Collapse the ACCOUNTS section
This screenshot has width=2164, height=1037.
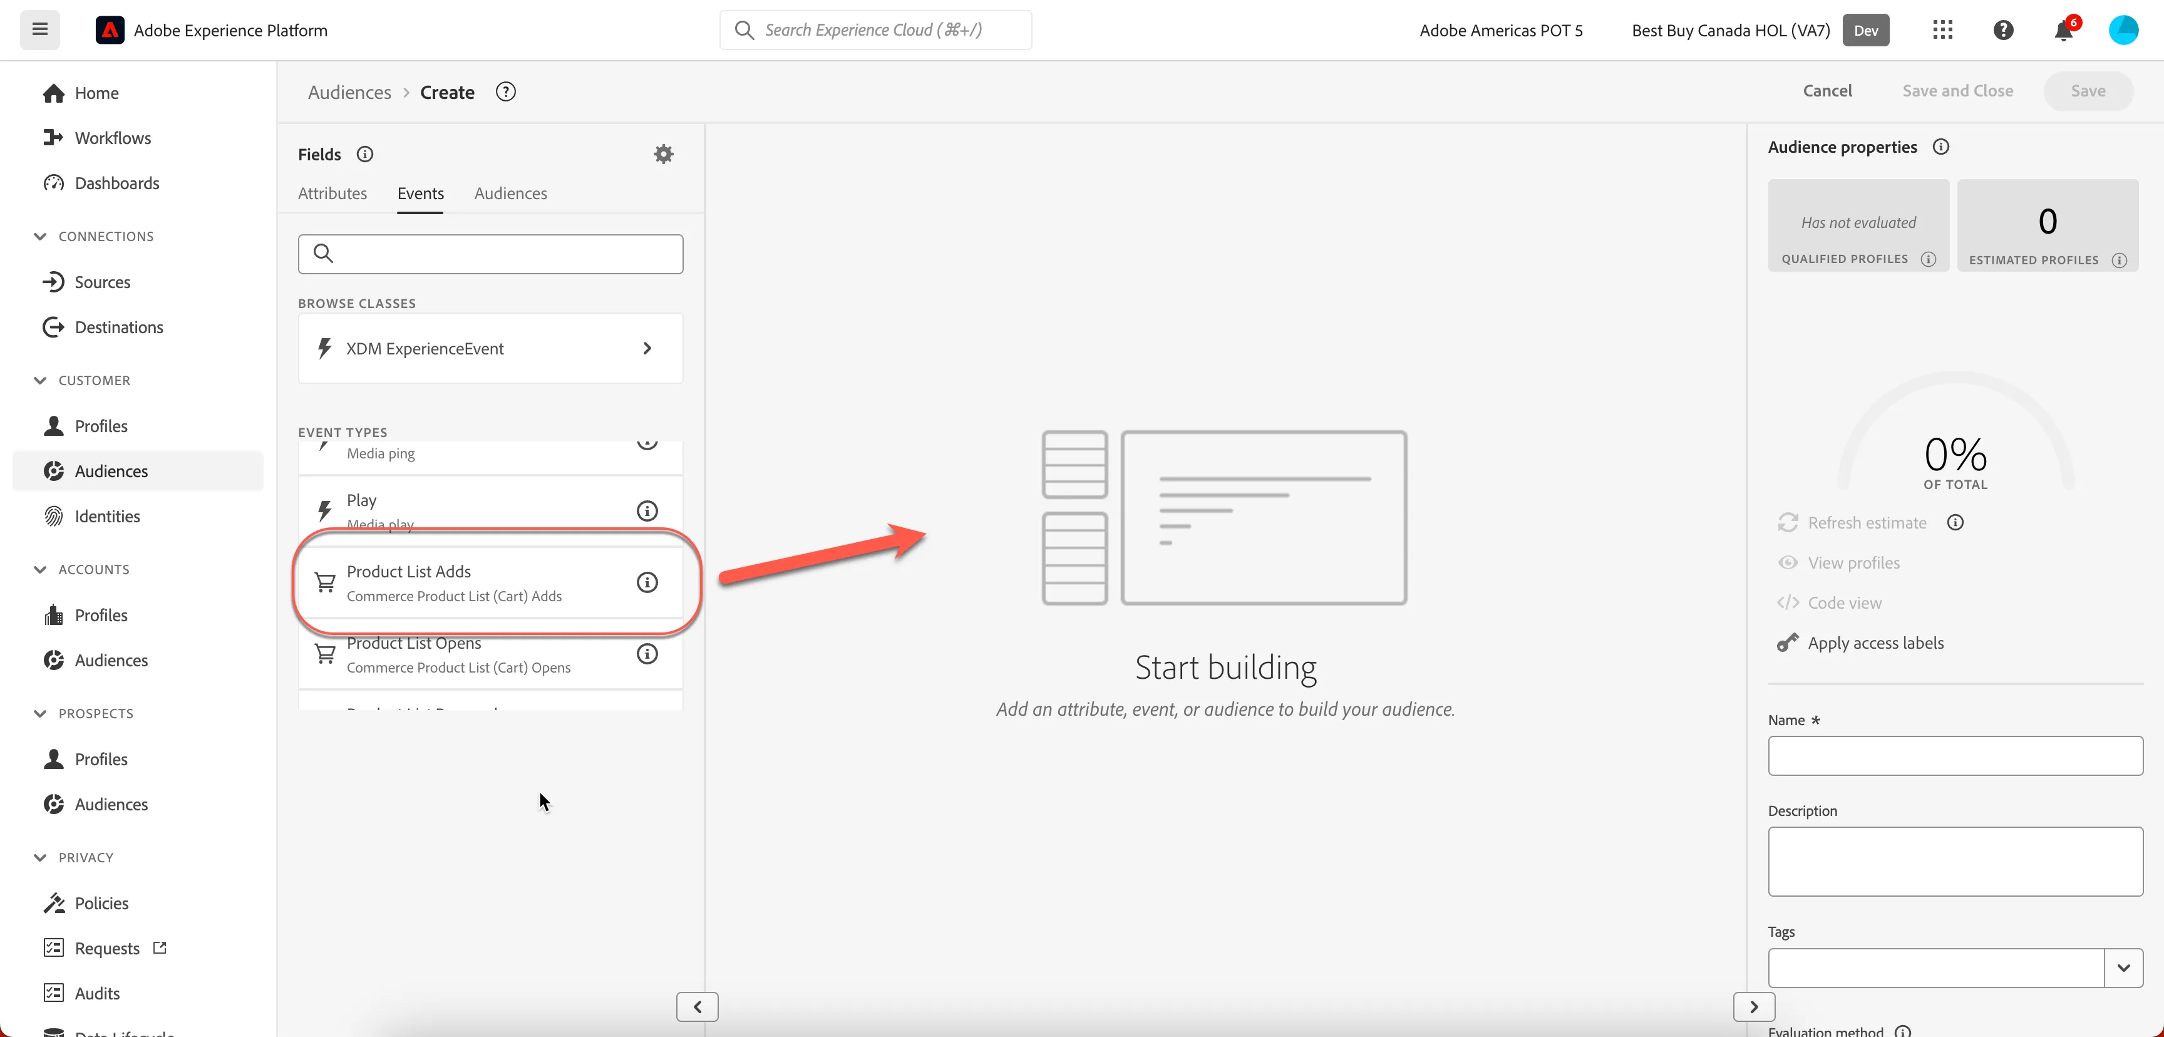pyautogui.click(x=39, y=570)
